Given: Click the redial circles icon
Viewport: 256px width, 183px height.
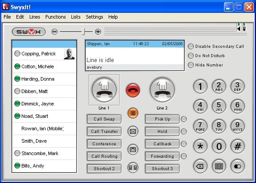Looking at the screenshot, I should 237,166.
